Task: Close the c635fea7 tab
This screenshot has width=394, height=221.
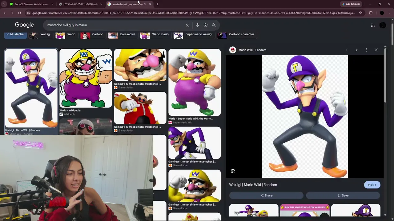Action: pos(101,4)
